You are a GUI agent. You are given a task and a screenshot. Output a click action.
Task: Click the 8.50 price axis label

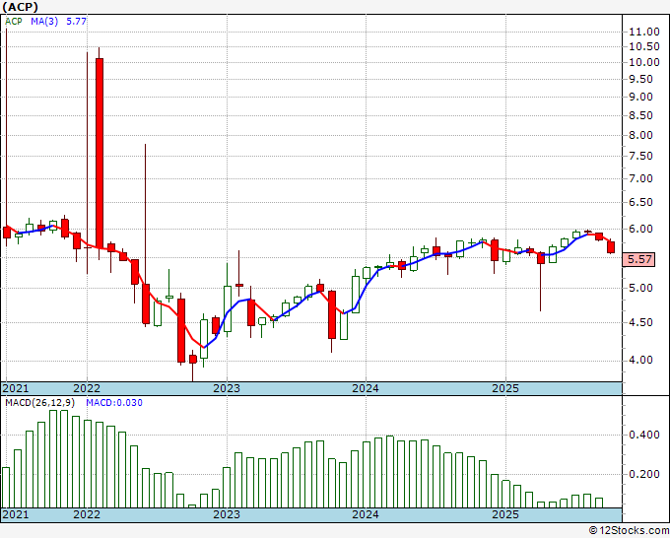[640, 115]
